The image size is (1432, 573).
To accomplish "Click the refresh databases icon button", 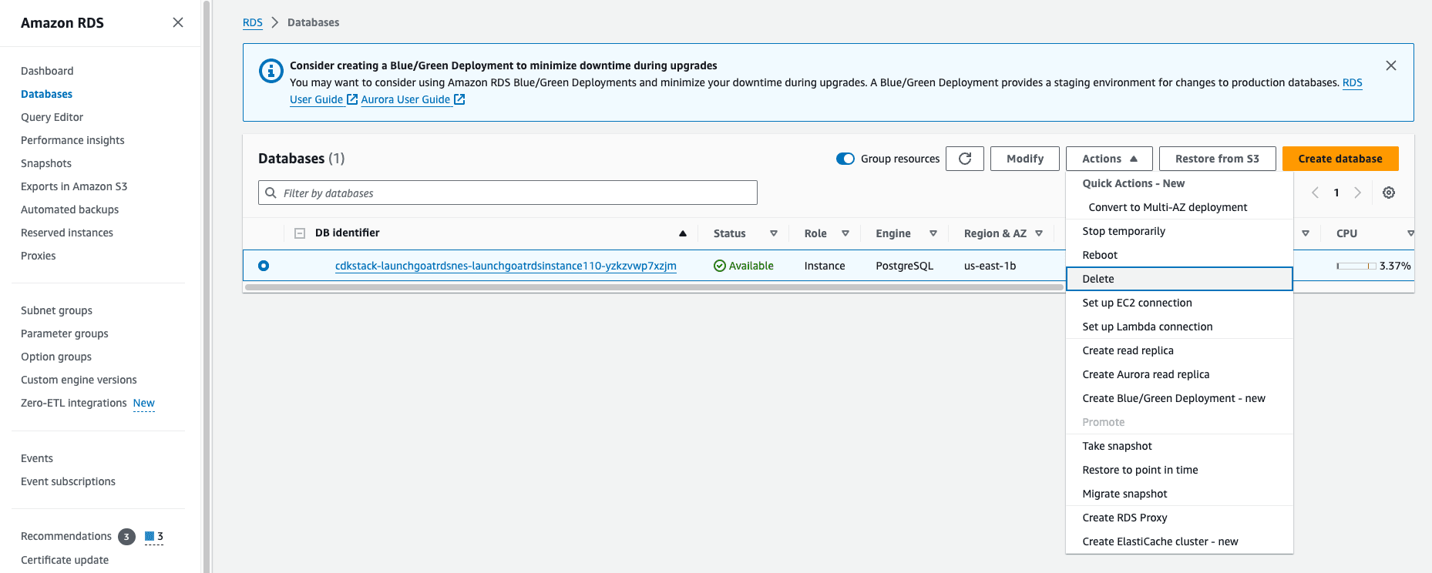I will coord(965,159).
